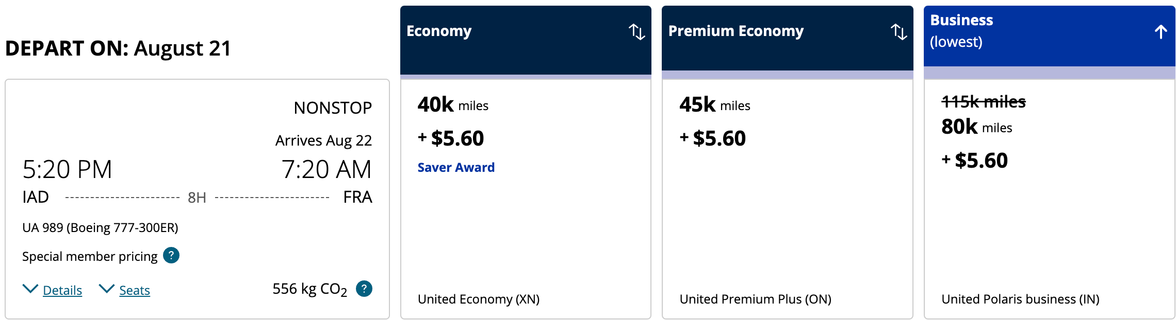The height and width of the screenshot is (320, 1176).
Task: Select Premium Economy column header
Action: click(x=736, y=31)
